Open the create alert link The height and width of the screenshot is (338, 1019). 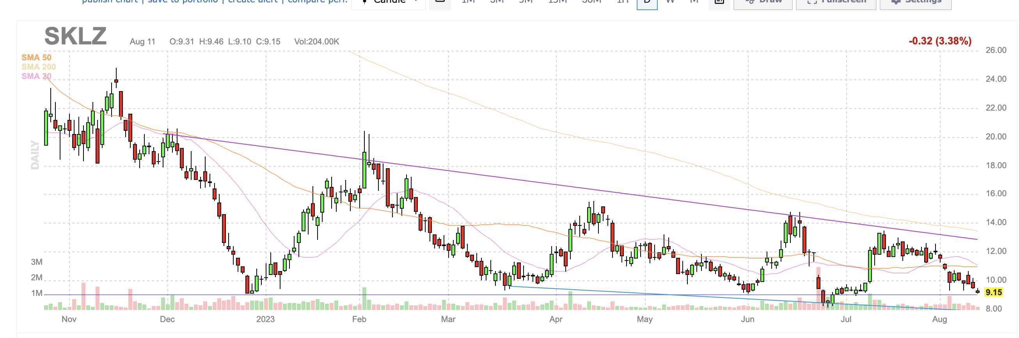[x=253, y=2]
